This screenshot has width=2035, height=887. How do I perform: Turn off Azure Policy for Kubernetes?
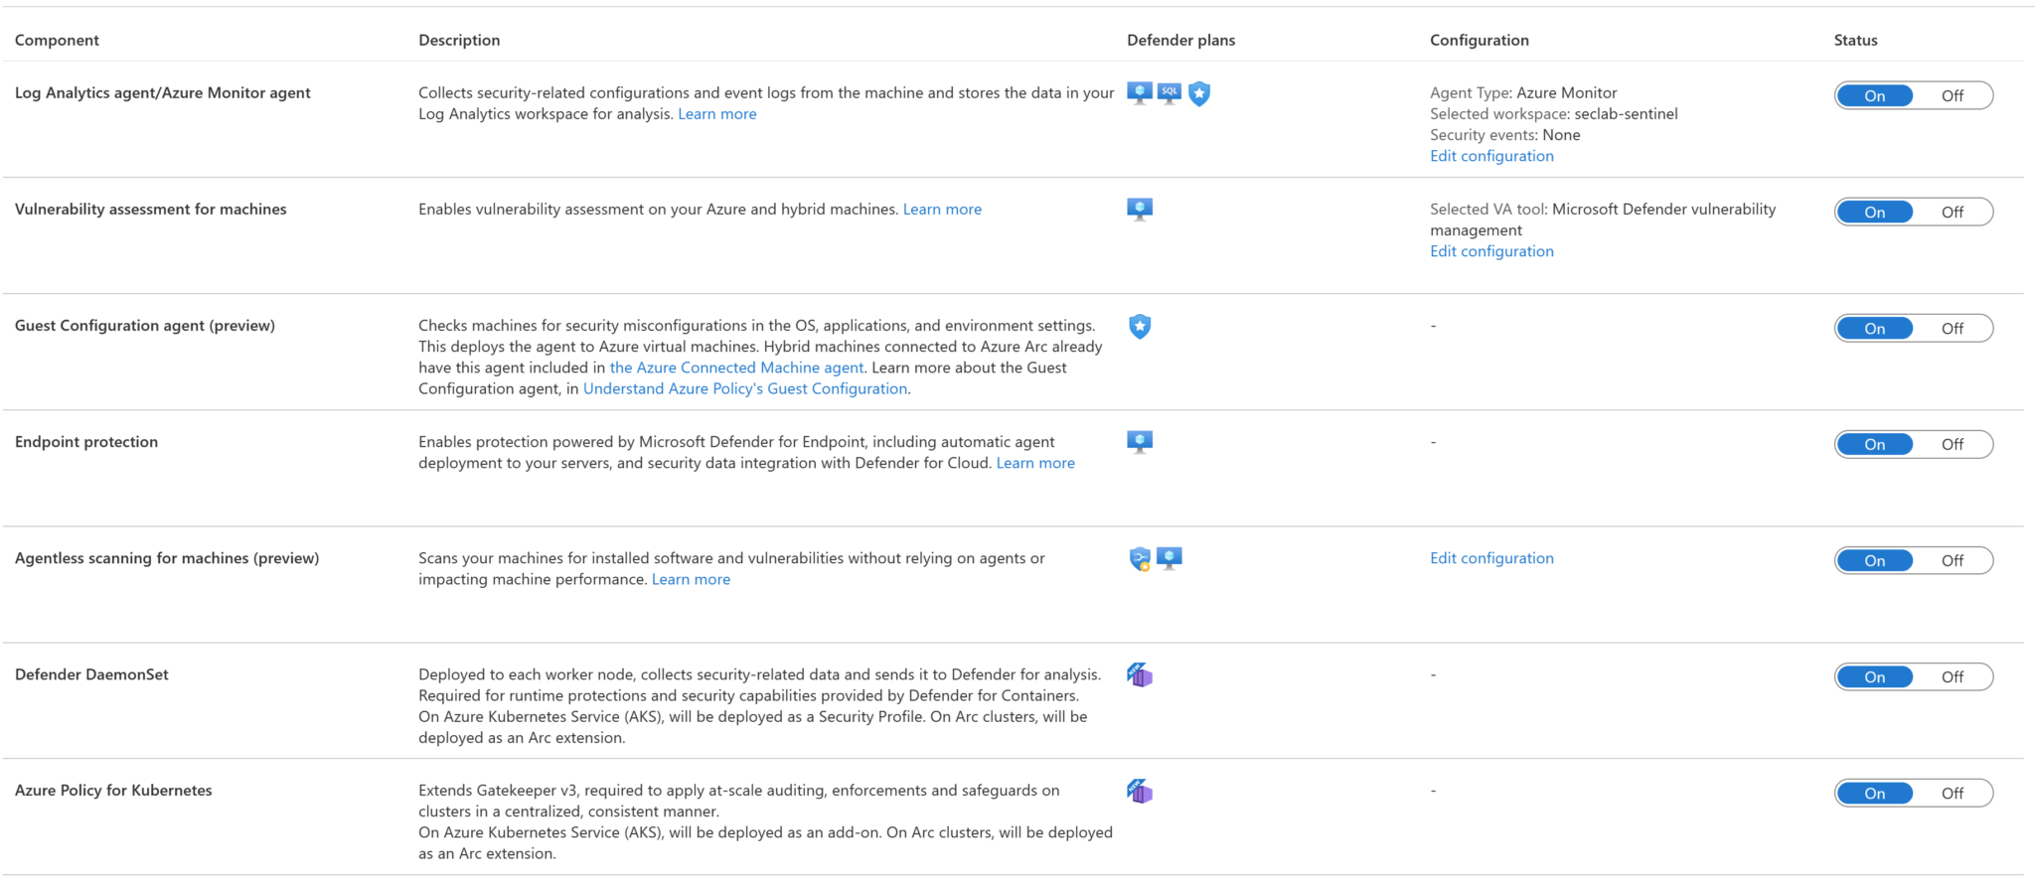tap(1951, 793)
